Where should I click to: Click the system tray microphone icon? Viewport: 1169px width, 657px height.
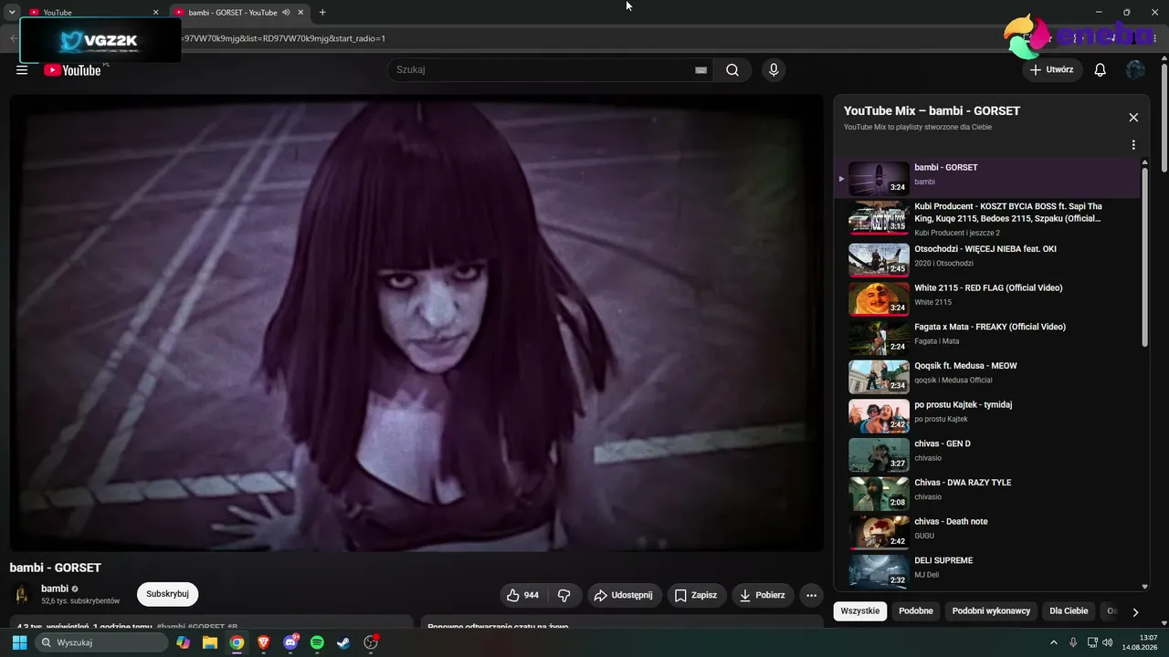[x=1073, y=642]
